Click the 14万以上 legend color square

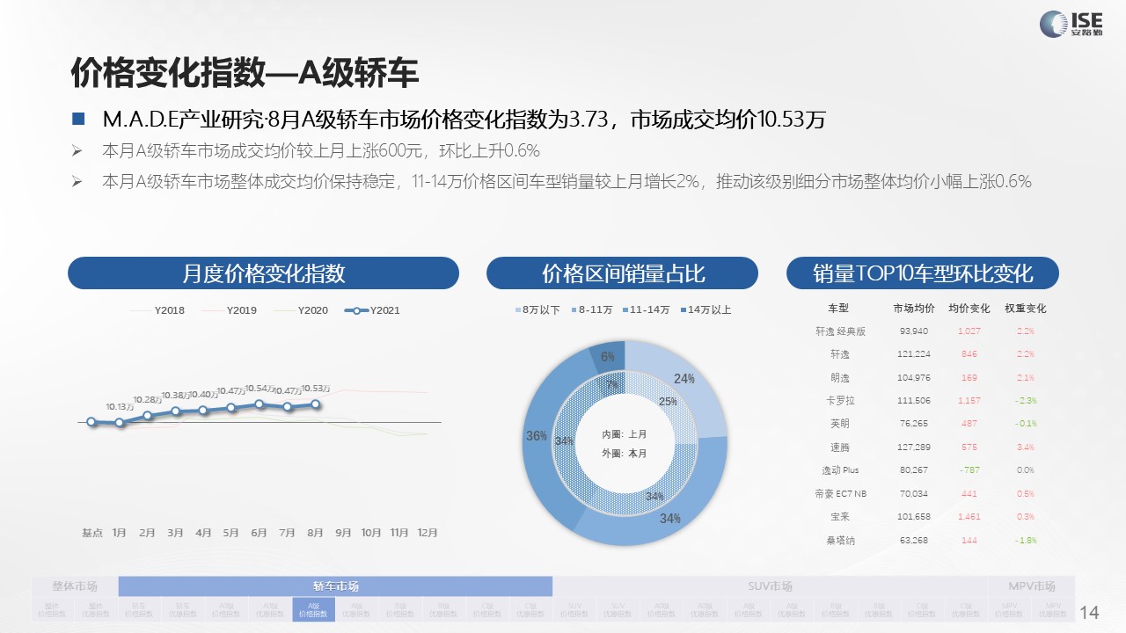683,310
